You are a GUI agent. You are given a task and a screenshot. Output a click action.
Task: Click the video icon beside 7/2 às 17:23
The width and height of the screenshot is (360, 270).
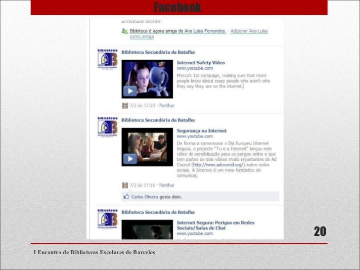click(x=125, y=106)
